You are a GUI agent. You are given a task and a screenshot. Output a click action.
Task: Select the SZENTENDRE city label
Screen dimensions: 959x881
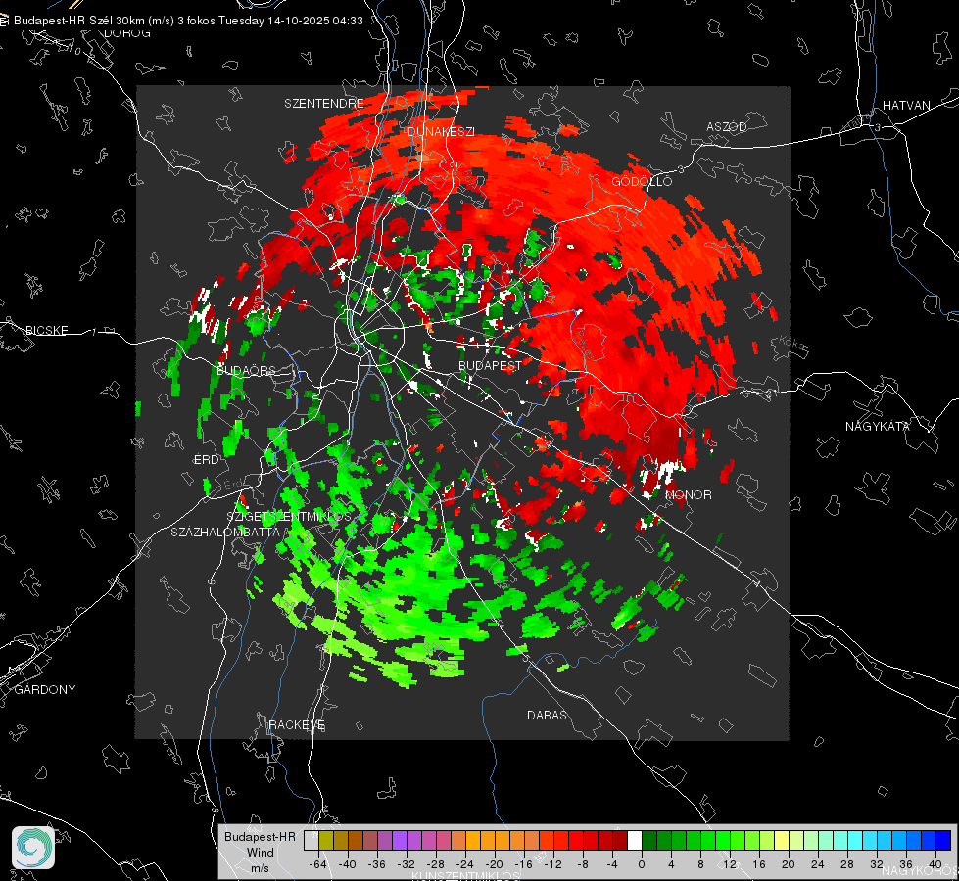324,104
